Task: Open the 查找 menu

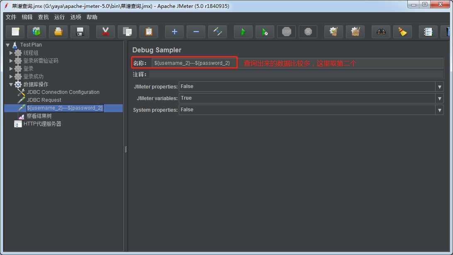Action: pos(43,17)
